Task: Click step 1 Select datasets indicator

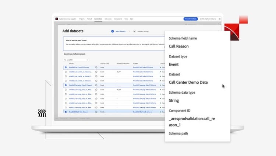Action: (112, 31)
